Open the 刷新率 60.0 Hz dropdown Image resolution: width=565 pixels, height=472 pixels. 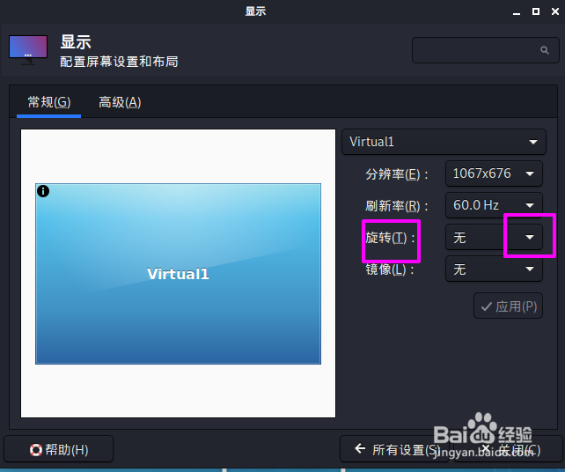point(494,205)
